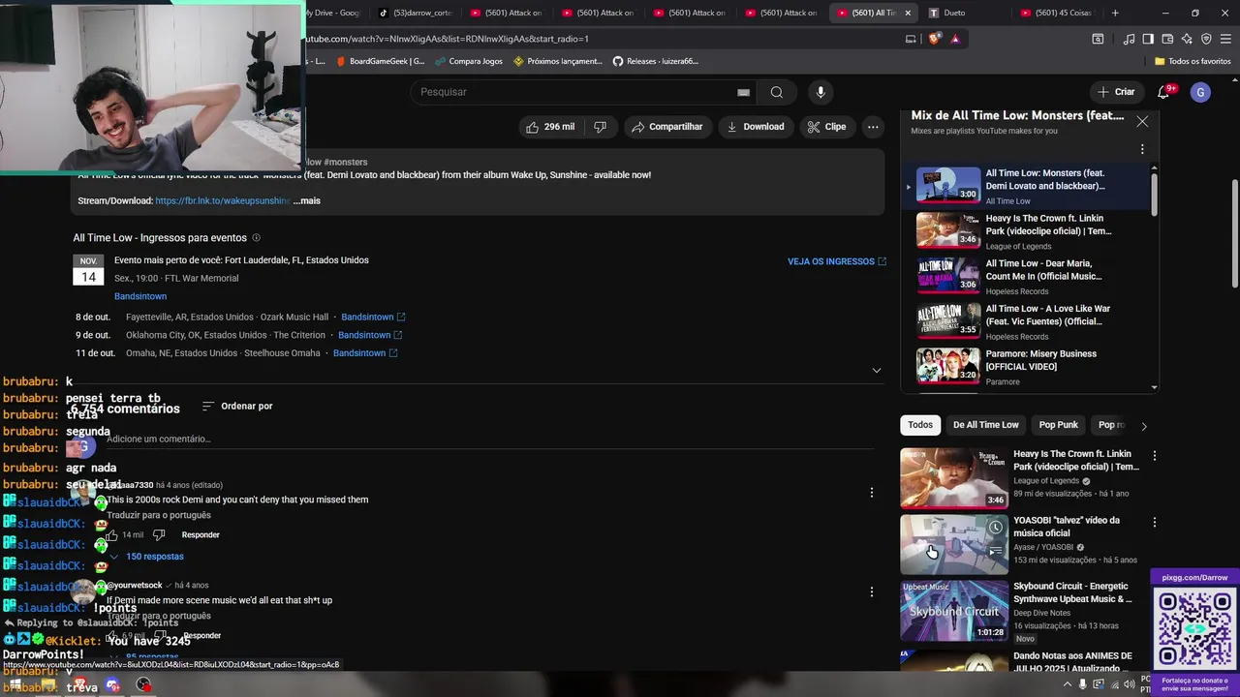Switch to the darrow_corte TikTok tab

pyautogui.click(x=417, y=13)
